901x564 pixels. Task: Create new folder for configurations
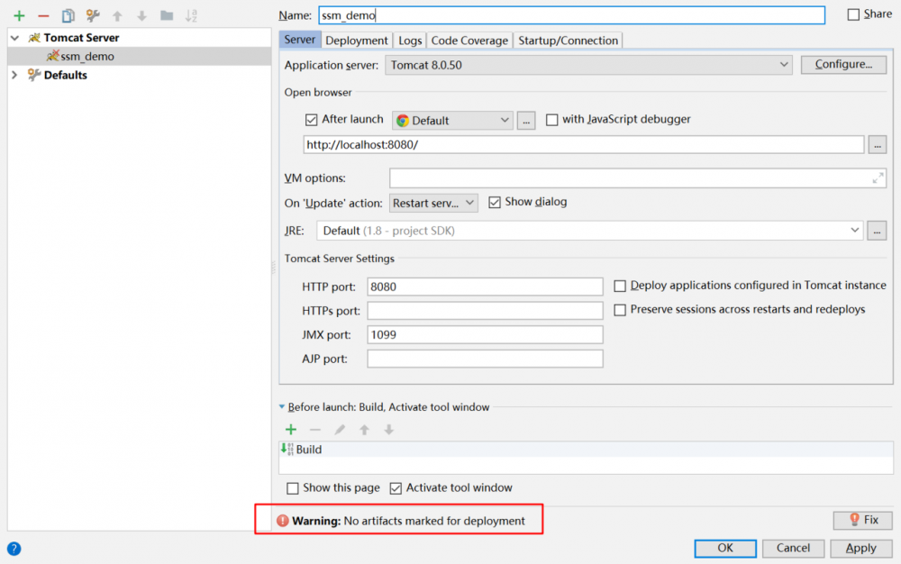tap(167, 15)
